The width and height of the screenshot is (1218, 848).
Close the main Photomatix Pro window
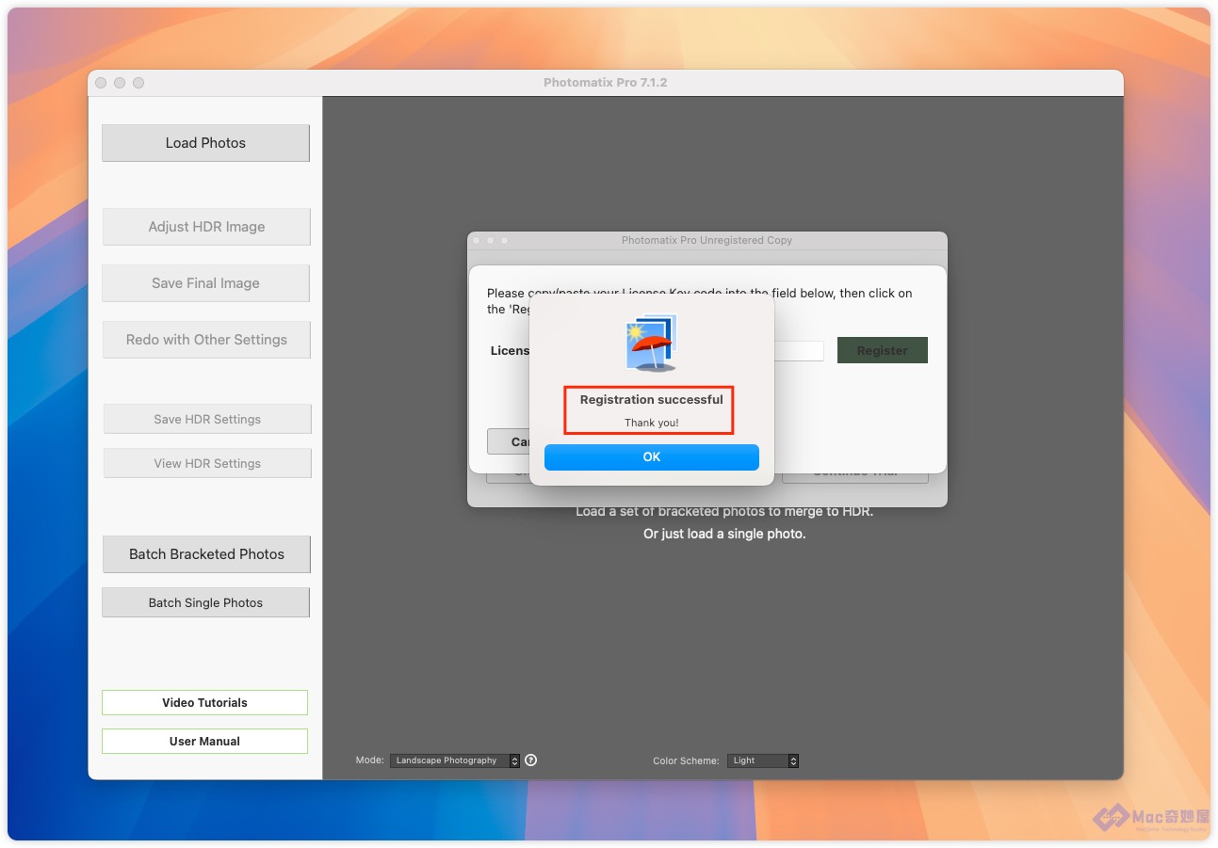pos(101,83)
